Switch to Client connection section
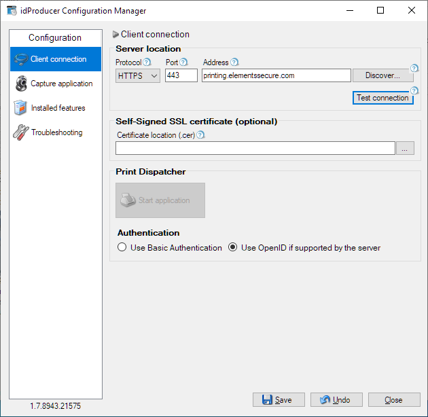 pyautogui.click(x=57, y=59)
